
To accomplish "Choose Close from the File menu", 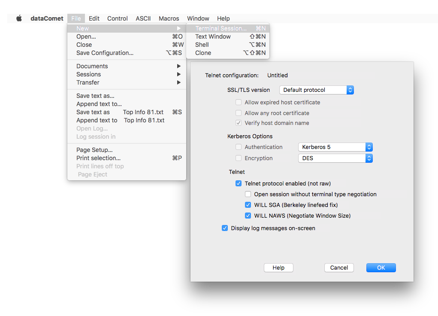I will [x=127, y=45].
